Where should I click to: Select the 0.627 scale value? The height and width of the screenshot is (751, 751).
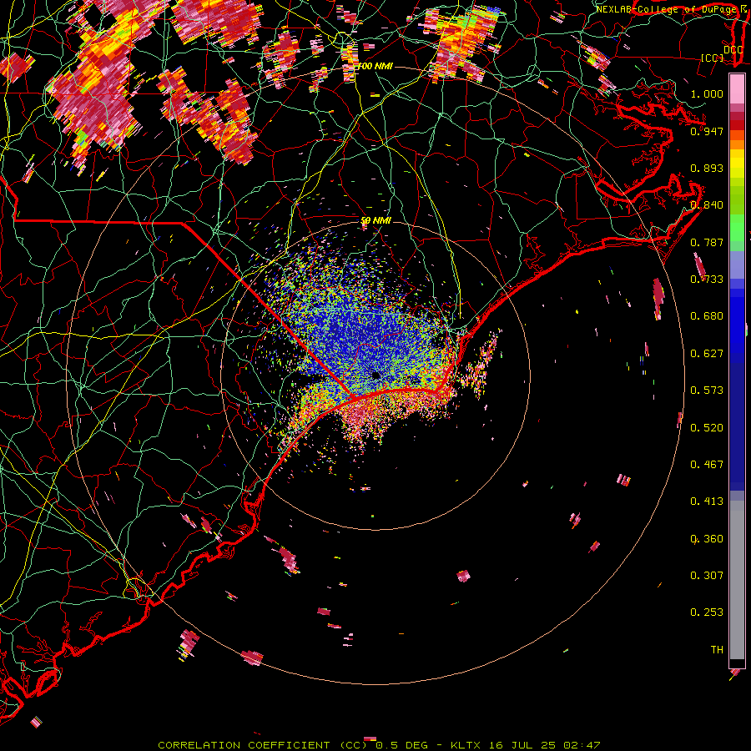tap(707, 354)
